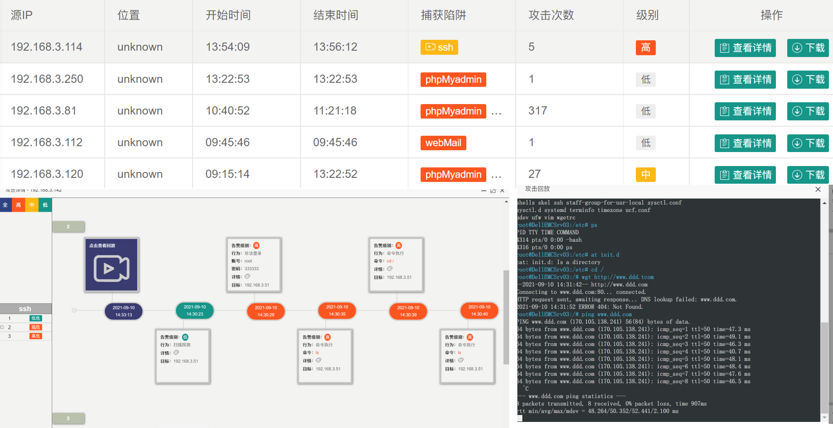833x428 pixels.
Task: Expand ssh session row 2 in list
Action: click(x=3, y=327)
